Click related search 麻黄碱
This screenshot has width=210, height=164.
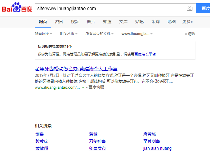click(150, 134)
